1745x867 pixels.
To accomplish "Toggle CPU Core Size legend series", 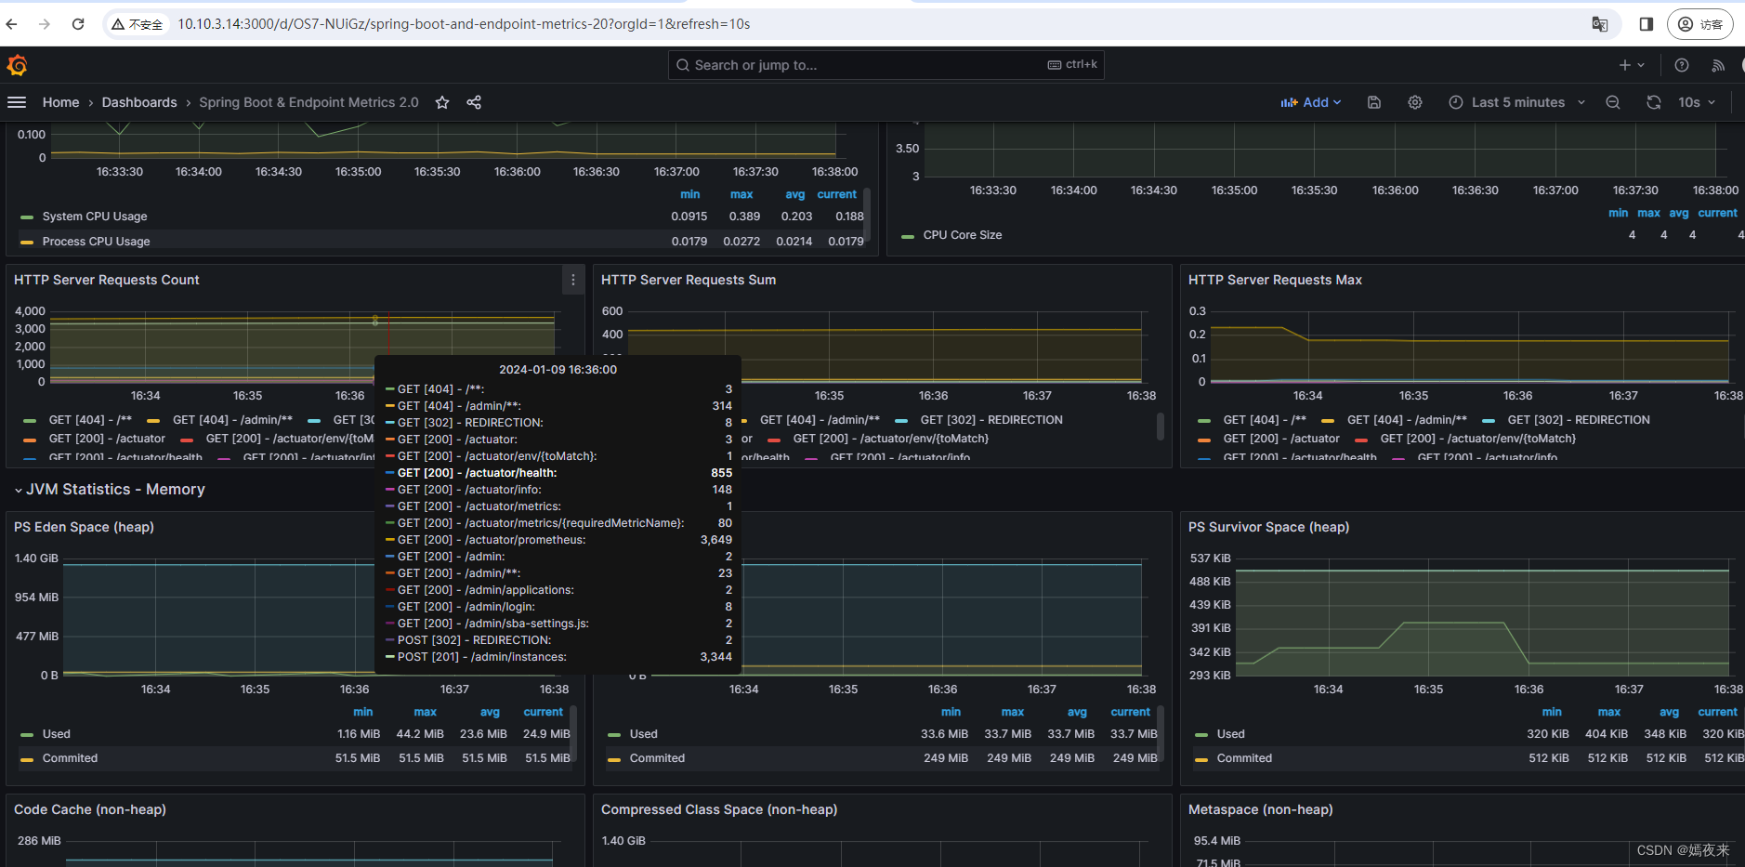I will tap(963, 235).
